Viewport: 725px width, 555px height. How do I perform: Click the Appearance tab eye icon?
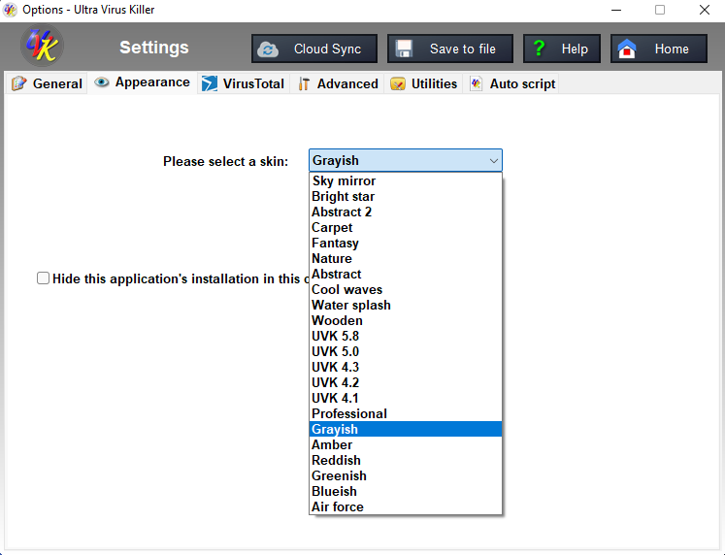tap(102, 82)
